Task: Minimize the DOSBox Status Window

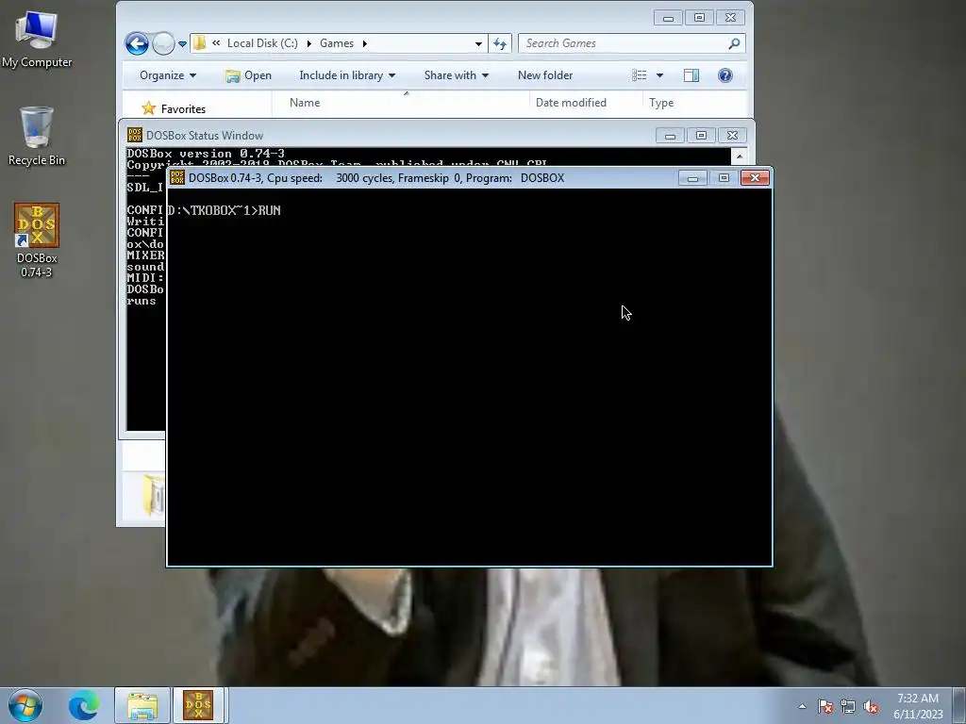Action: 670,136
